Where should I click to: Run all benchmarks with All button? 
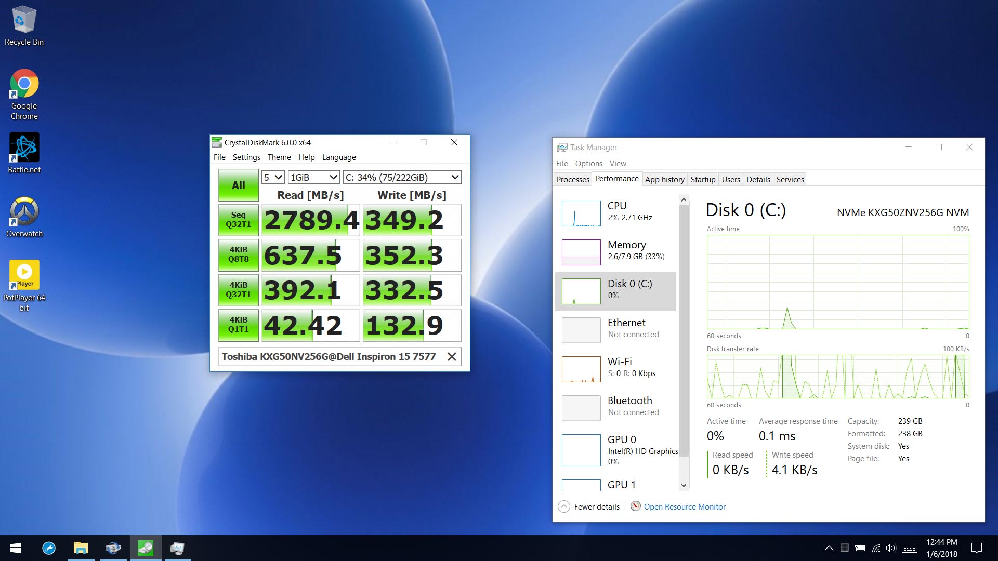tap(238, 185)
